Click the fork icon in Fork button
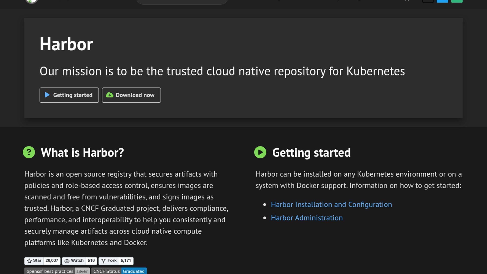 pyautogui.click(x=103, y=261)
